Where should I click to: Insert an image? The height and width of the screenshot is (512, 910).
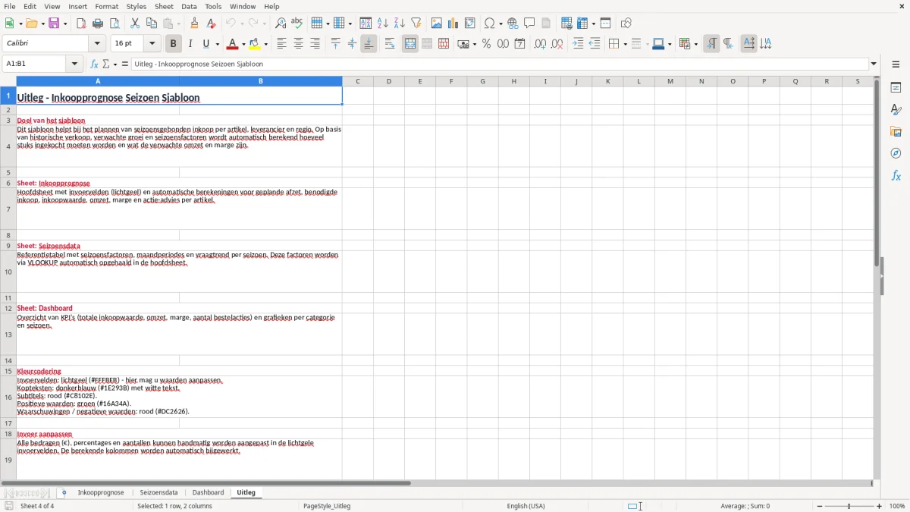click(437, 24)
